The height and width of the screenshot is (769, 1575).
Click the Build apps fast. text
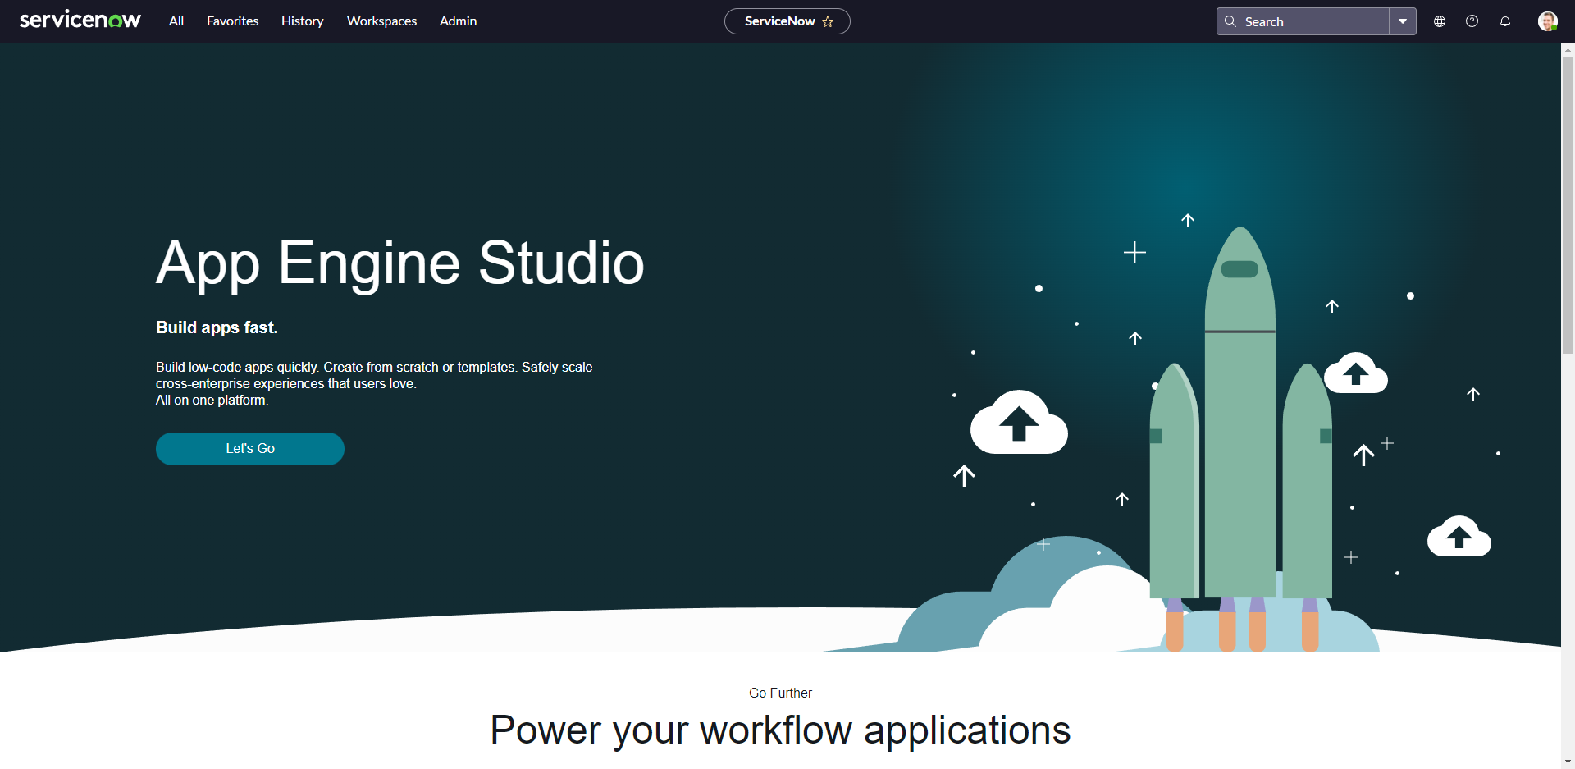[x=217, y=327]
